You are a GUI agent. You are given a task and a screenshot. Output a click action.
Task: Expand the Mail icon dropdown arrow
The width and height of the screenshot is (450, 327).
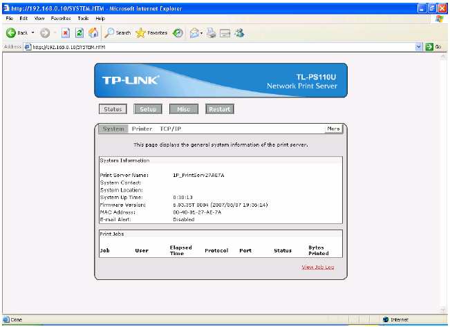tap(201, 33)
